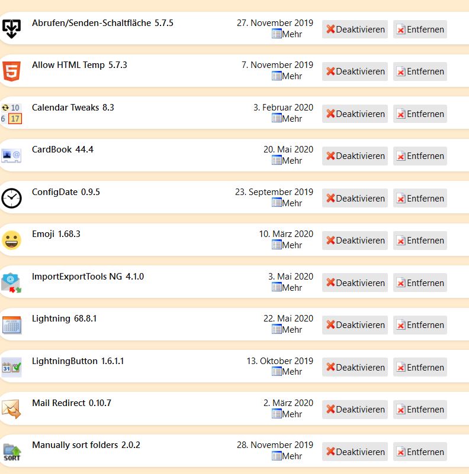The width and height of the screenshot is (469, 474).
Task: Disable the CardBook add-on
Action: [355, 156]
